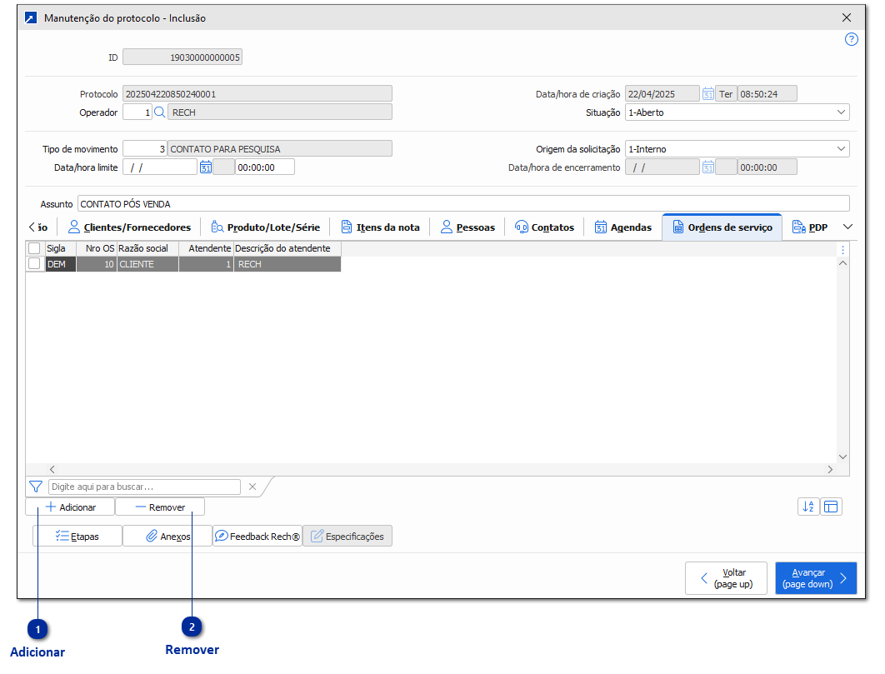
Task: Expand the tab overflow chevron
Action: [x=847, y=227]
